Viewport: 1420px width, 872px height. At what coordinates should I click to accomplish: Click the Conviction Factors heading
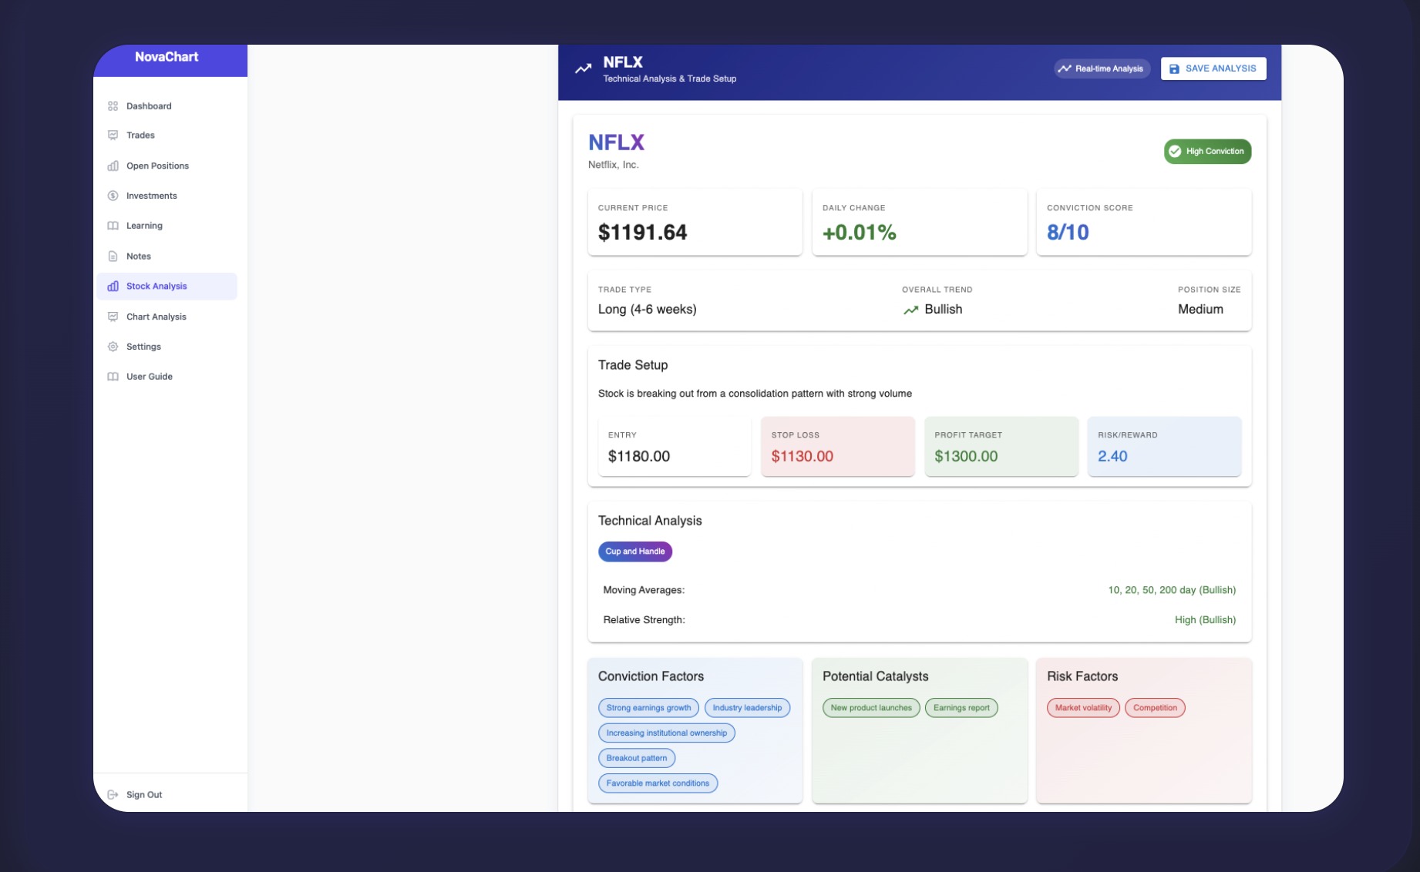(x=651, y=676)
